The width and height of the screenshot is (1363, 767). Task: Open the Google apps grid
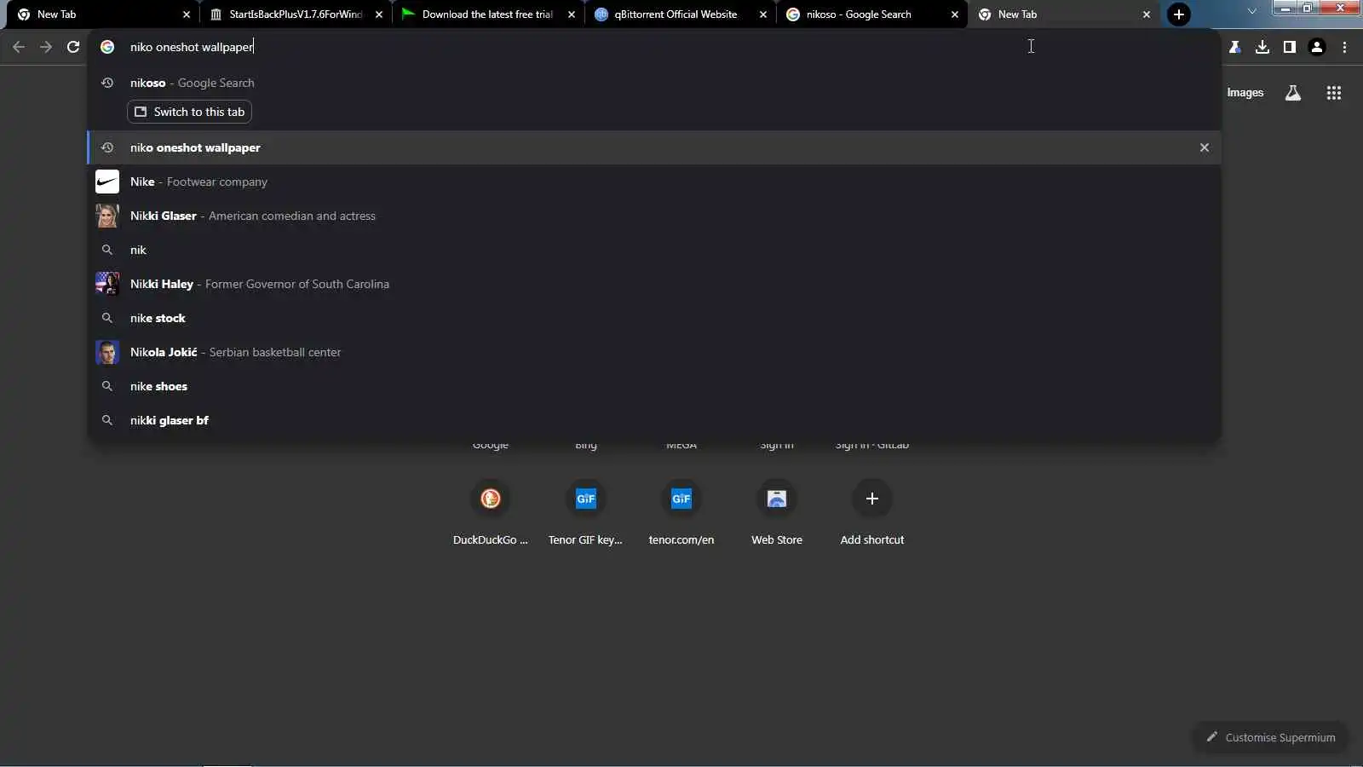pos(1334,93)
